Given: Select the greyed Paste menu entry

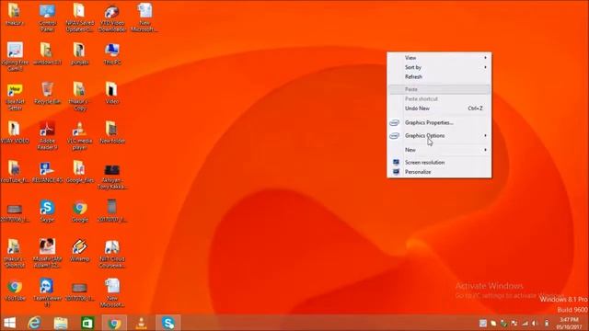Looking at the screenshot, I should [x=439, y=89].
